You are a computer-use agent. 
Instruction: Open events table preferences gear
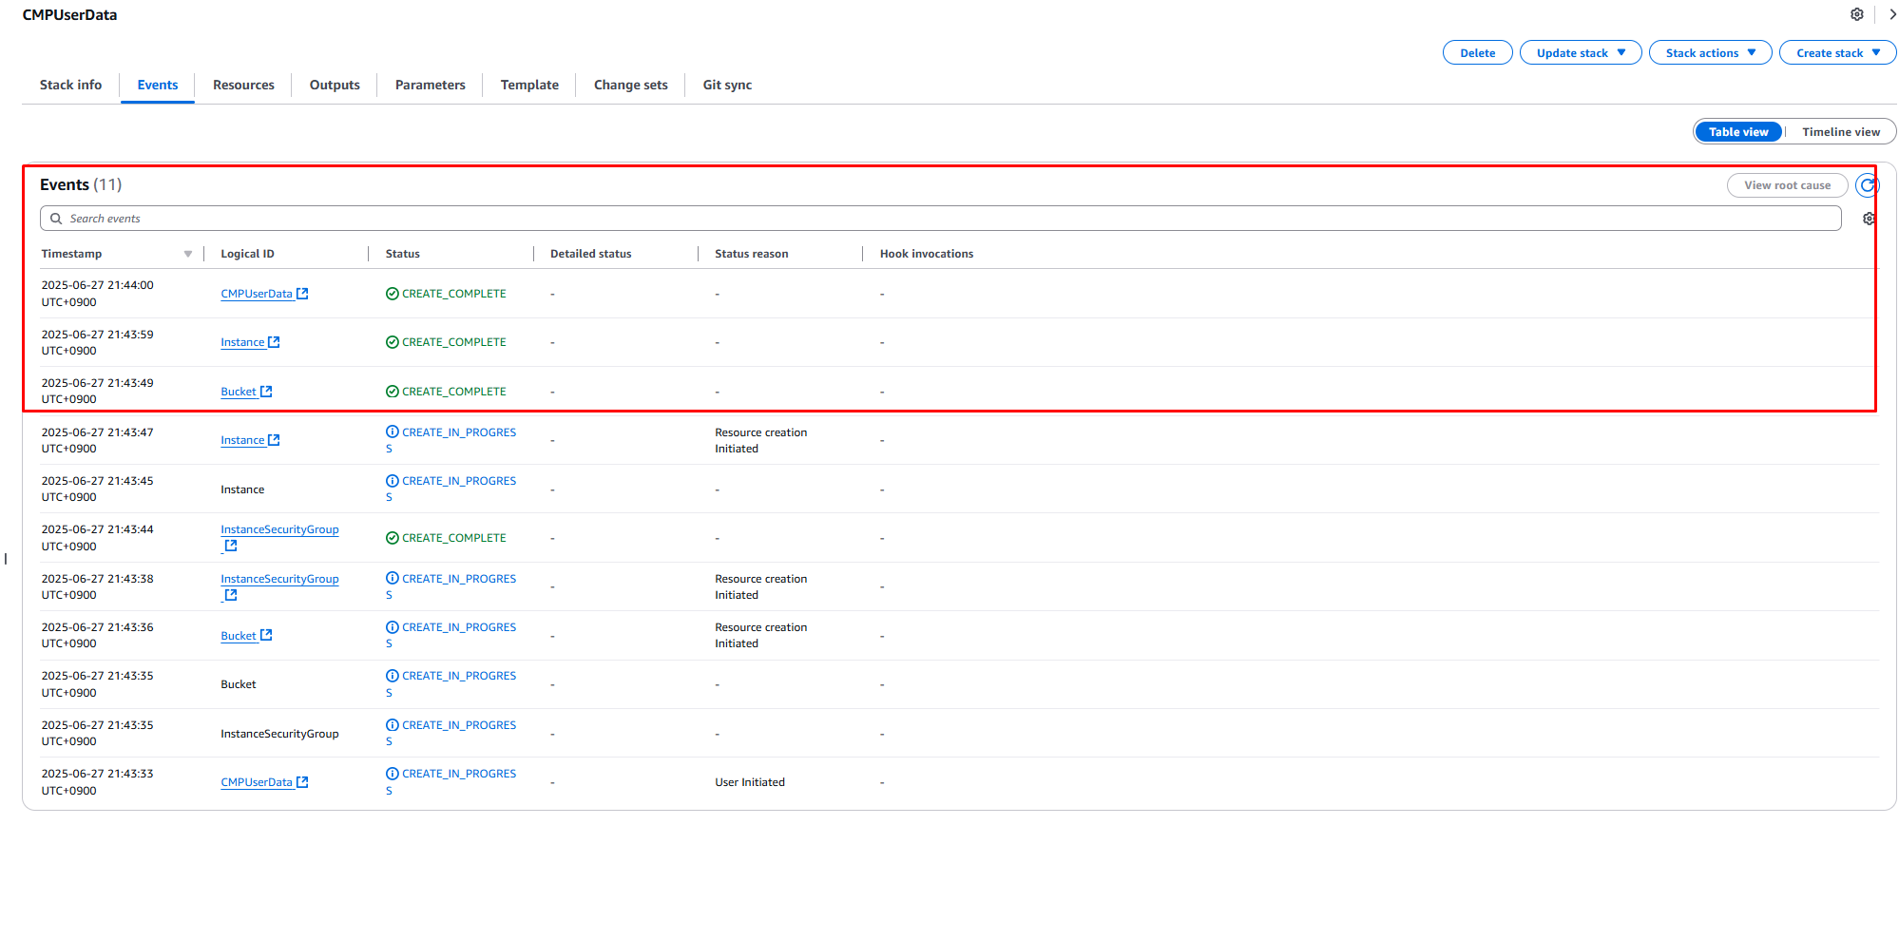tap(1869, 219)
